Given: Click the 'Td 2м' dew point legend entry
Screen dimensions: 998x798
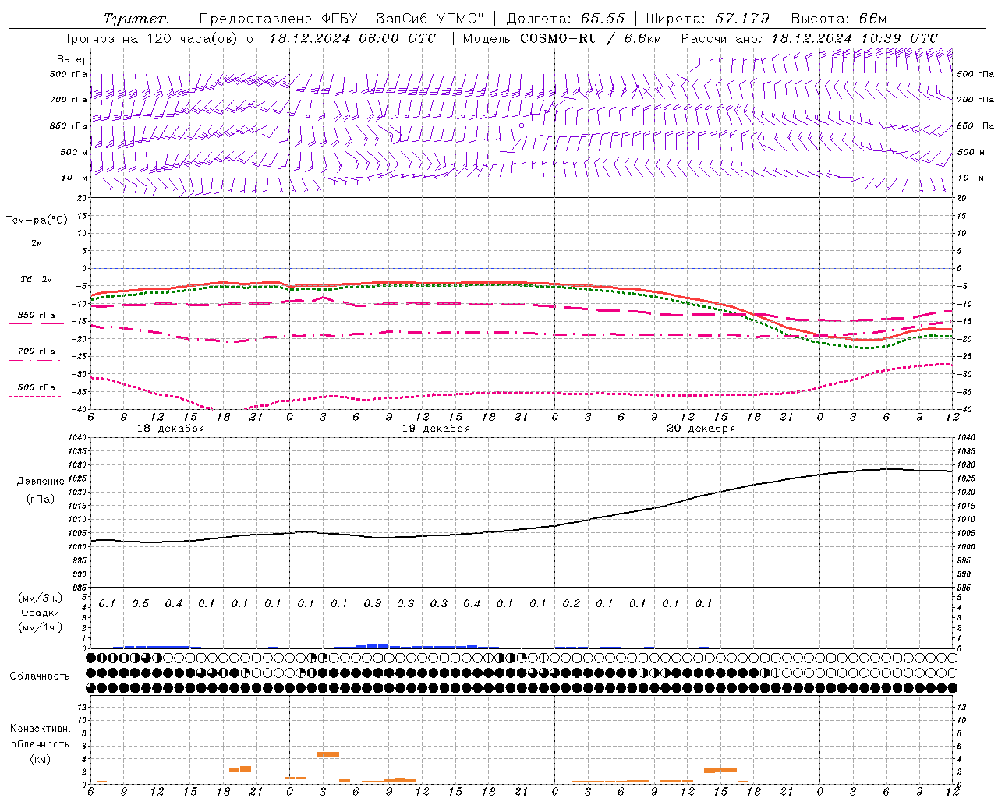Looking at the screenshot, I should pyautogui.click(x=37, y=279).
